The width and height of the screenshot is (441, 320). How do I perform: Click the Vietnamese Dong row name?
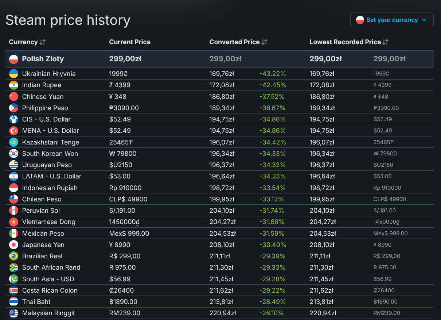click(48, 222)
